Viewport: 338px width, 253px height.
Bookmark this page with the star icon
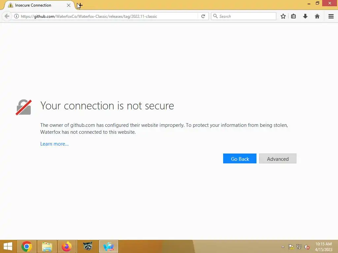click(283, 16)
